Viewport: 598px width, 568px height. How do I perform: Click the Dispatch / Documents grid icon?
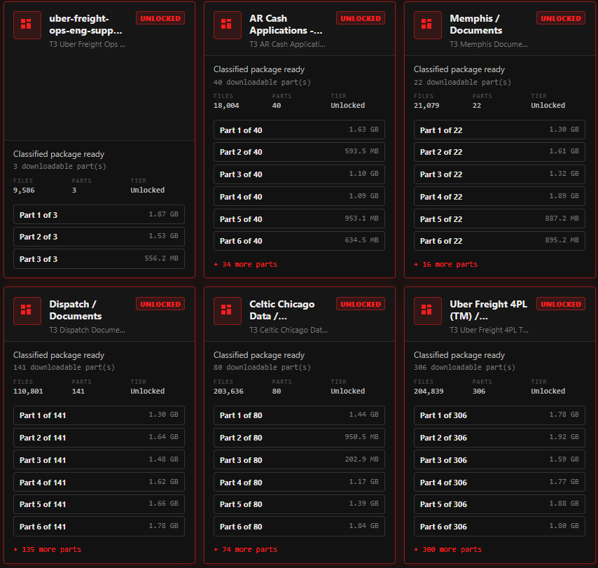tap(27, 311)
